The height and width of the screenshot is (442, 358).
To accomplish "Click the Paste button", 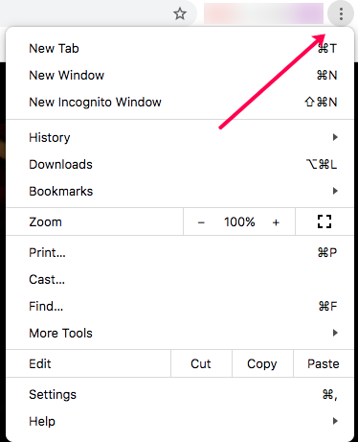I will pyautogui.click(x=324, y=363).
